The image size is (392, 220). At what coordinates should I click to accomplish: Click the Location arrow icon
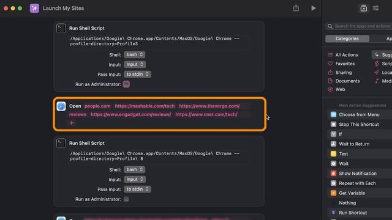point(377,72)
